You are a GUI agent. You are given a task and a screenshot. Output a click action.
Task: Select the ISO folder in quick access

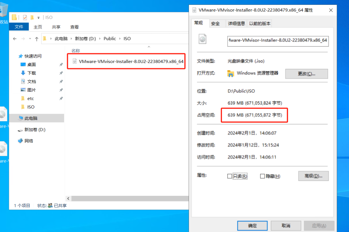(31, 107)
